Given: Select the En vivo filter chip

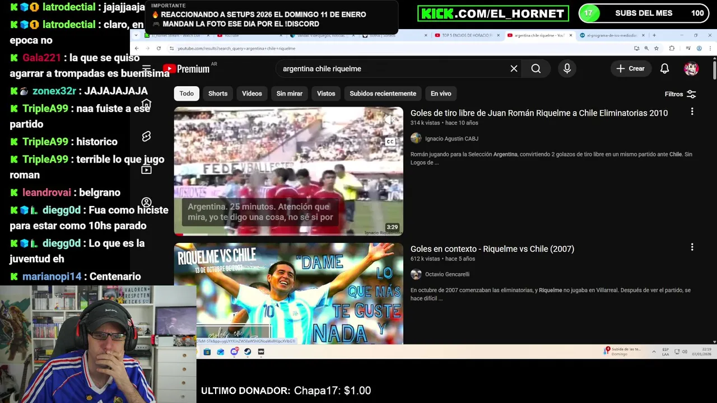Looking at the screenshot, I should click(x=441, y=93).
